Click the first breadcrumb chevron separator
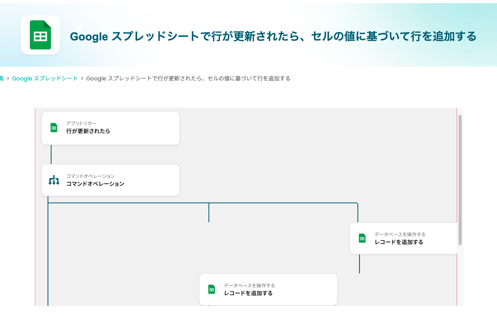497x317 pixels. coord(8,78)
